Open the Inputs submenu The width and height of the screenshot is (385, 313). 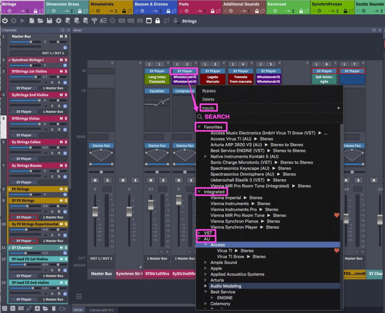[269, 108]
